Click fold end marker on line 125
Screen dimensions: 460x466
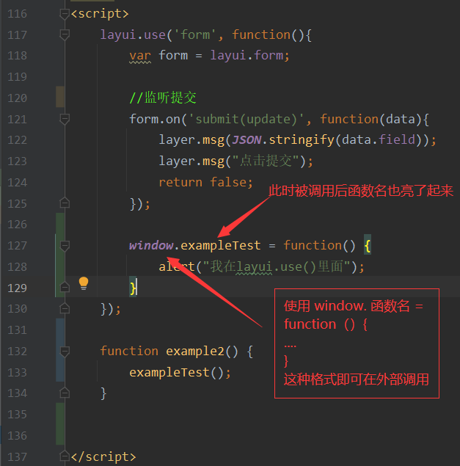coord(65,203)
